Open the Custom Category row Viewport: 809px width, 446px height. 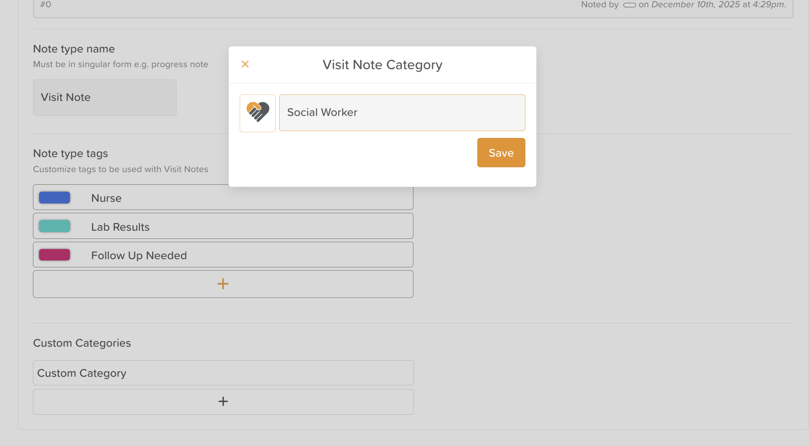pos(223,373)
